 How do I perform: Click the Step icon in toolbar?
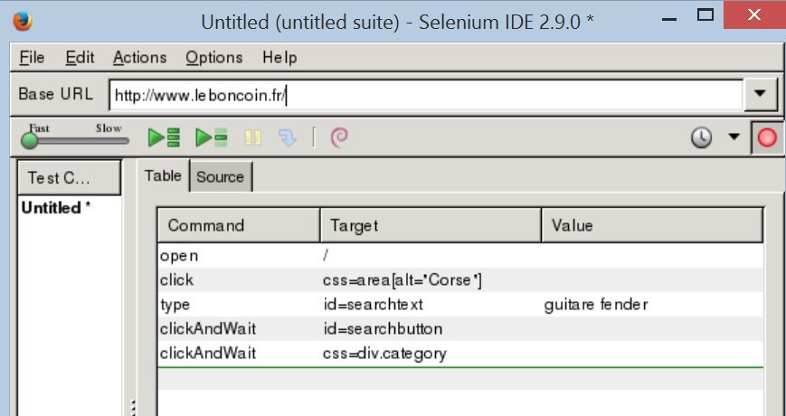tap(287, 137)
